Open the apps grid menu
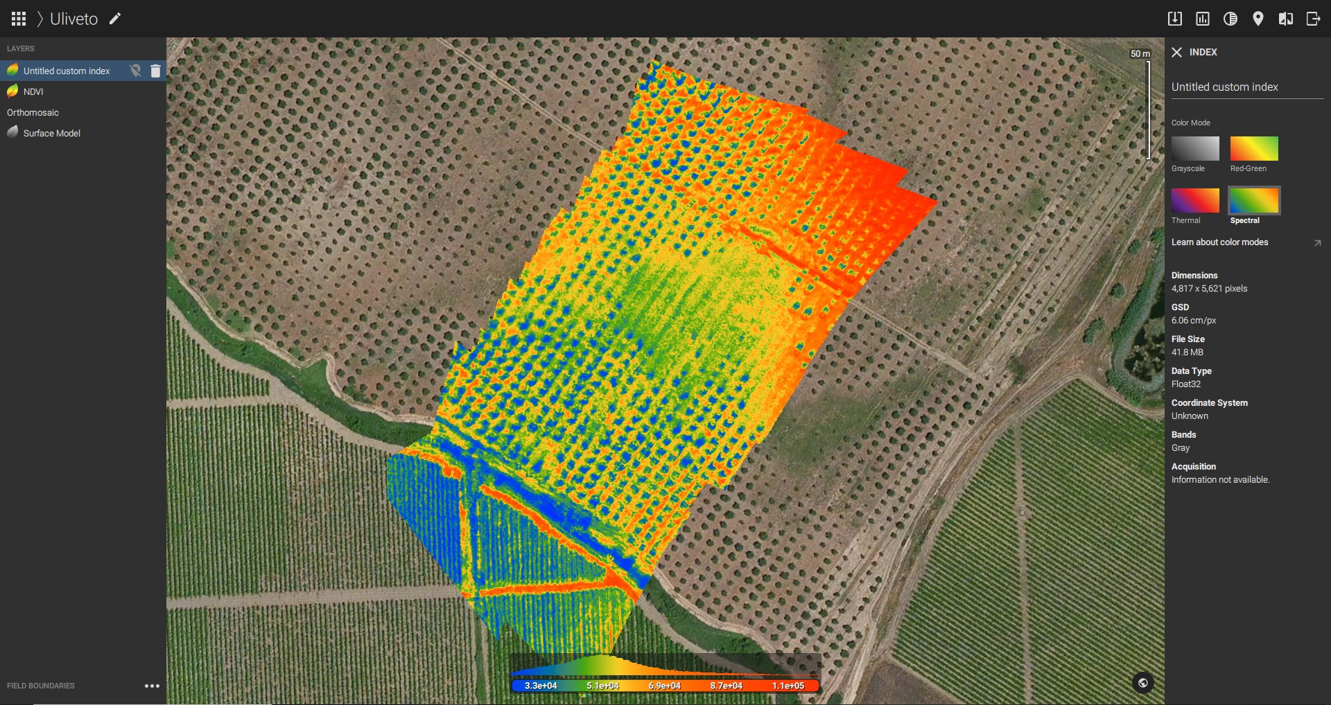This screenshot has height=705, width=1331. [x=19, y=19]
